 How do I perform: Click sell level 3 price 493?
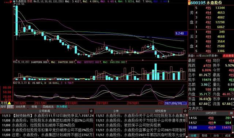tap(208, 17)
